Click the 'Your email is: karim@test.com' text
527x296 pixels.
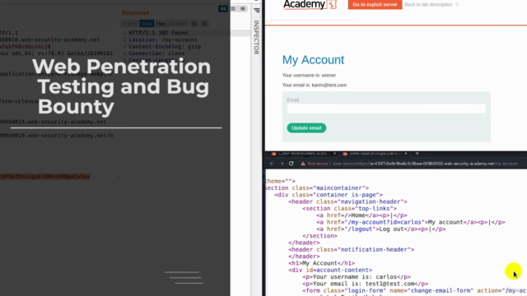(x=315, y=85)
